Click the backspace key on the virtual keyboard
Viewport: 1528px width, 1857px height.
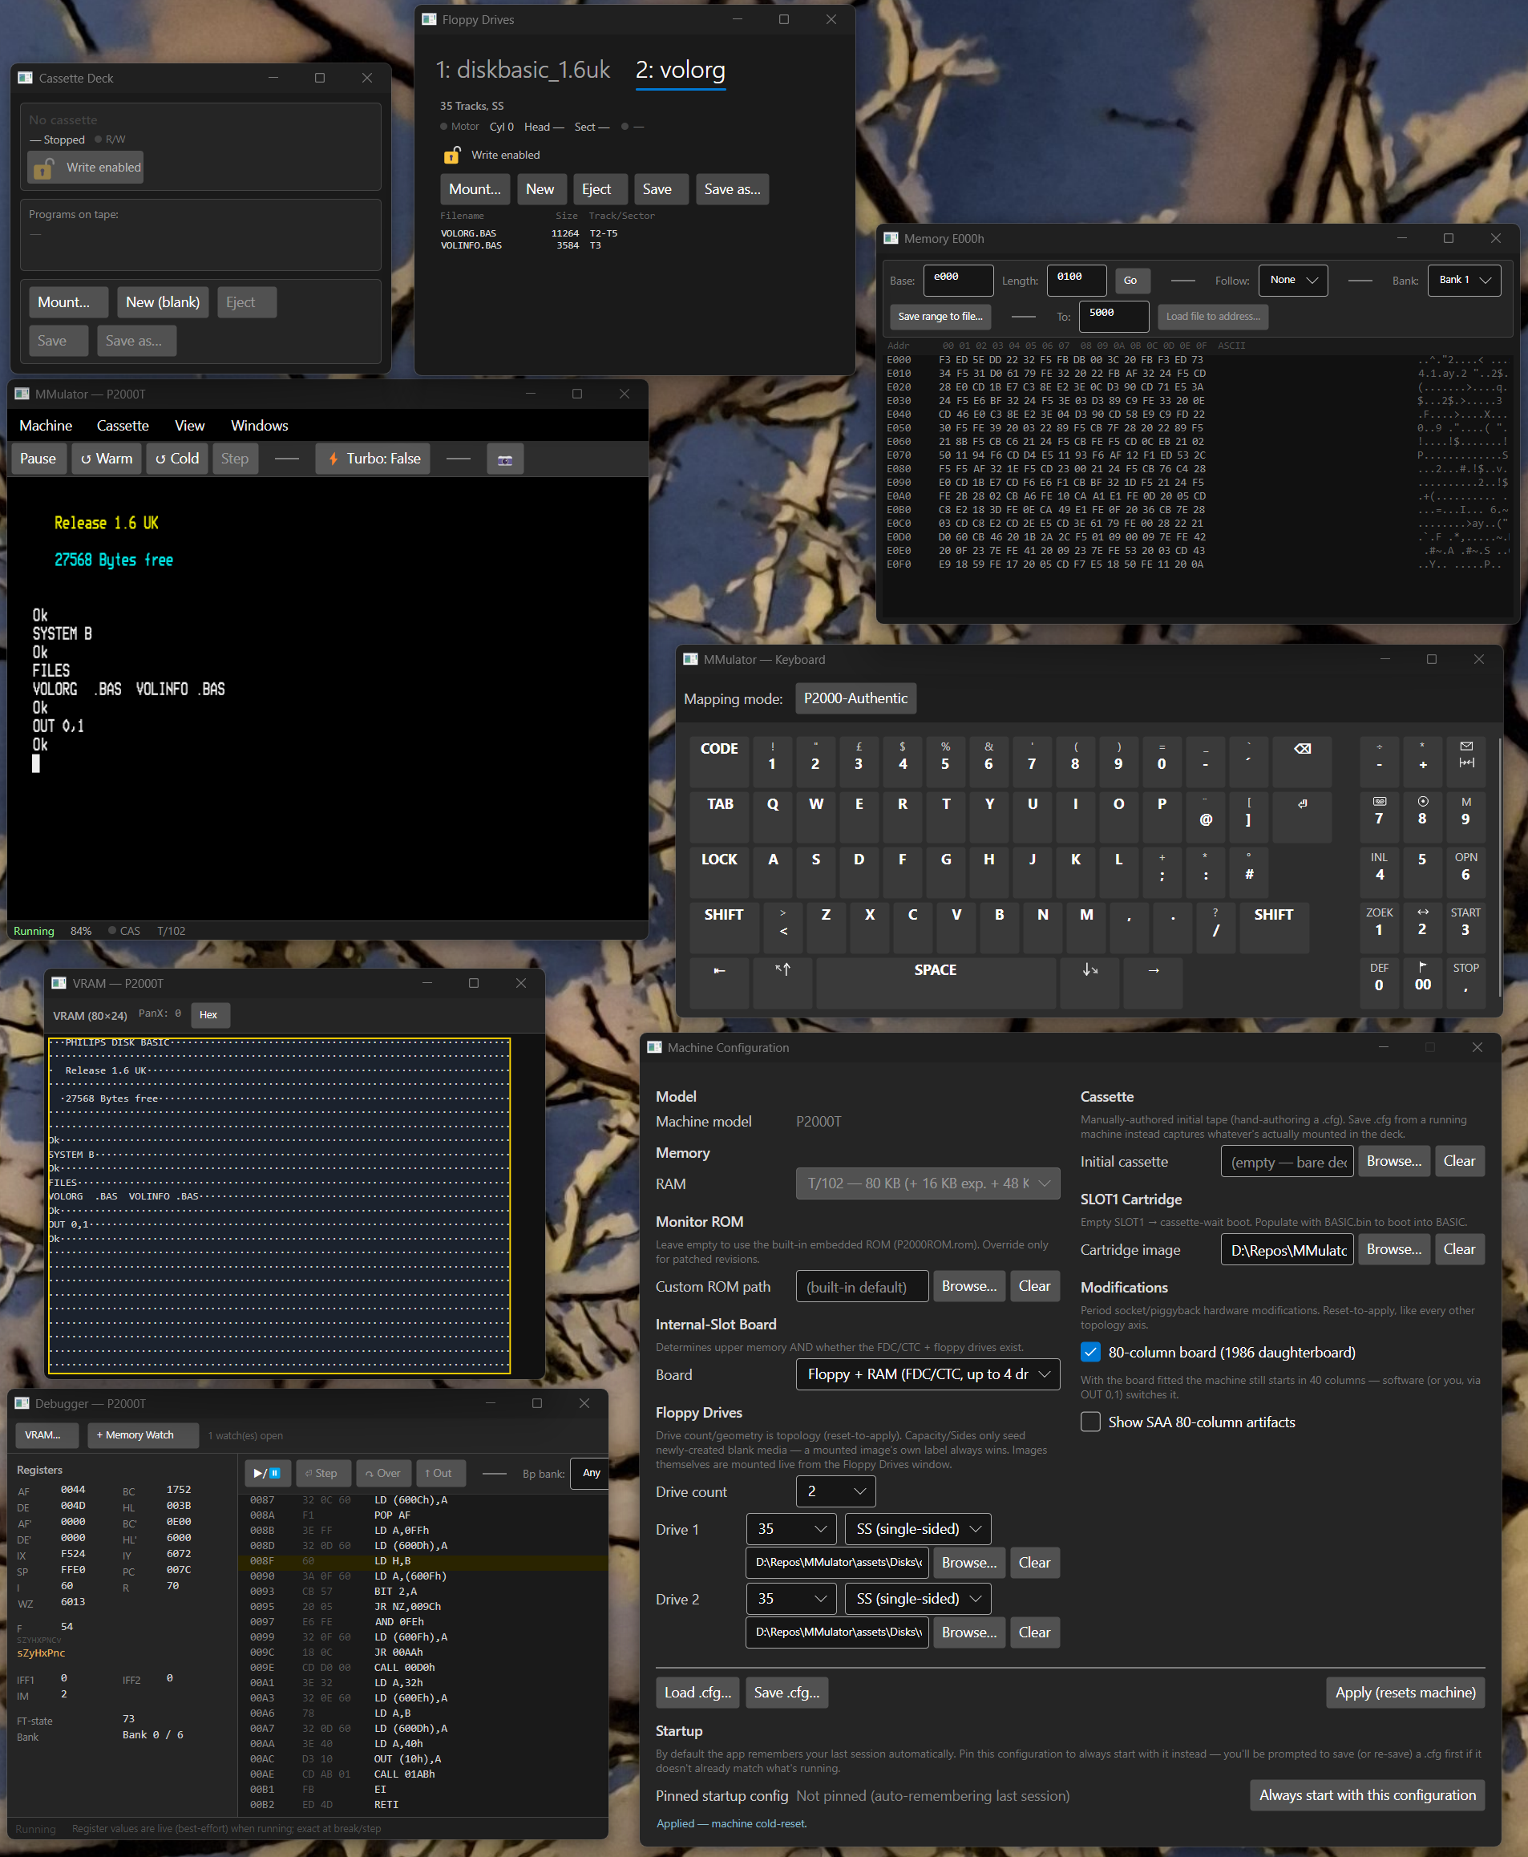click(1302, 763)
